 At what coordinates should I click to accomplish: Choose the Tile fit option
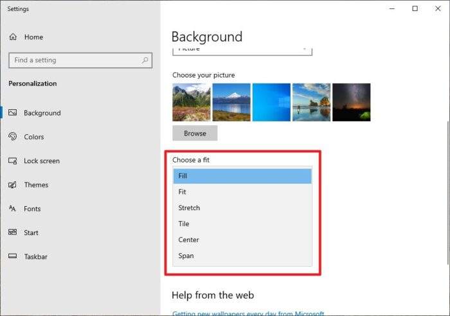pos(242,224)
